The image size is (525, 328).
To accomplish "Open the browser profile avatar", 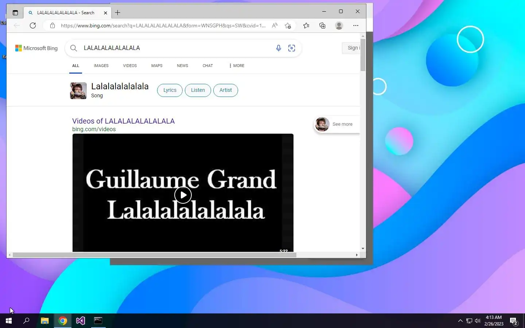I will pyautogui.click(x=339, y=26).
